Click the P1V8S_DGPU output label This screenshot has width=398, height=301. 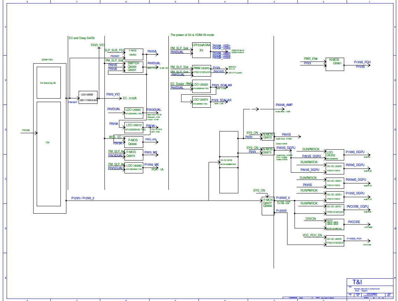355,152
